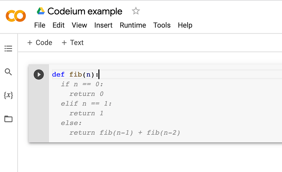Click the def fib(n): code line
The height and width of the screenshot is (172, 282).
click(x=75, y=74)
